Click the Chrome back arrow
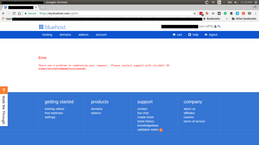Viewport: 259px width, 145px height. [x=4, y=14]
